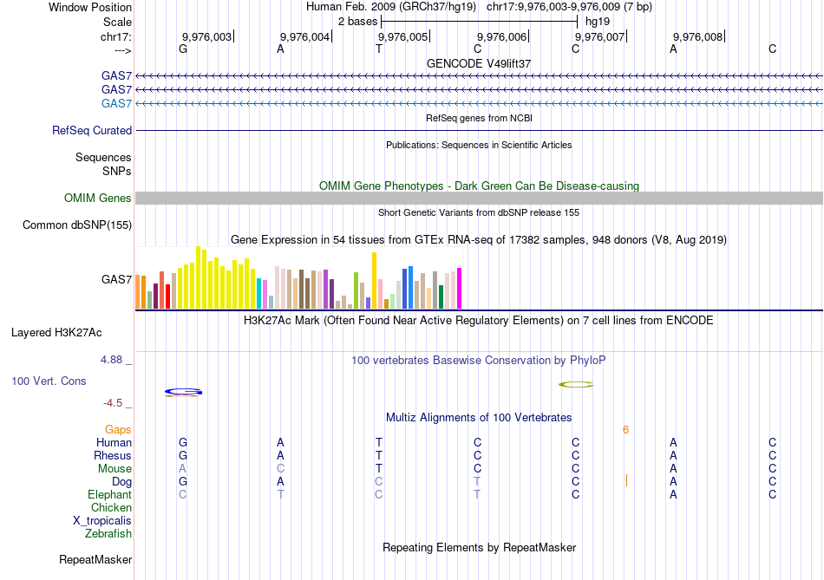The image size is (824, 580).
Task: Click the 2 bases scale bar label
Action: 357,22
